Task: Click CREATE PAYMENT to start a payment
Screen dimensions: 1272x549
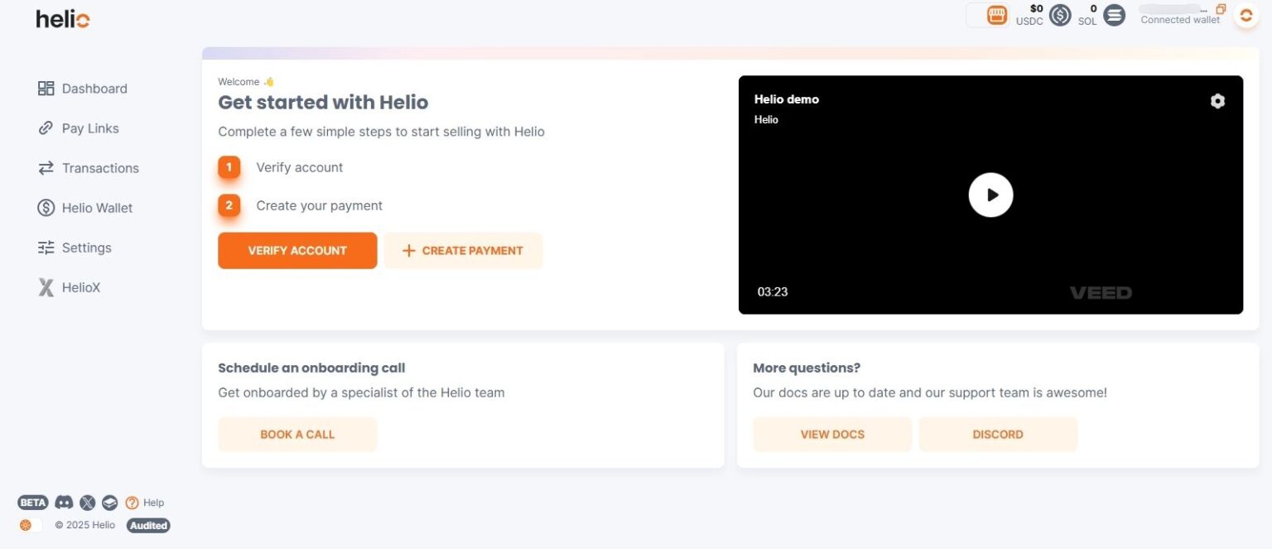Action: [463, 250]
